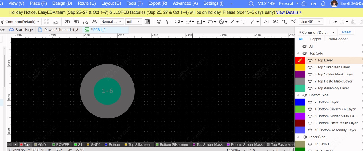The width and height of the screenshot is (363, 151).
Task: Click the filter funnel icon
Action: (2, 22)
